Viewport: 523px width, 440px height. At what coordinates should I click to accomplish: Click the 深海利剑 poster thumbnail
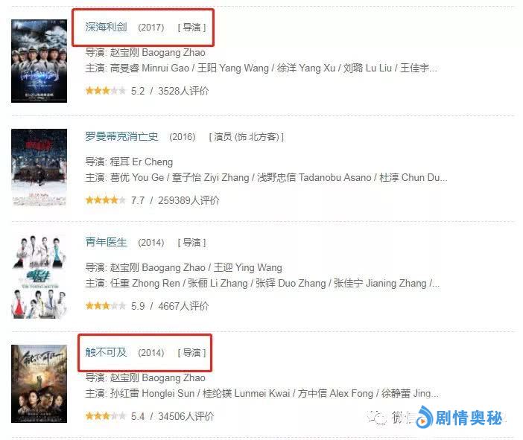[x=39, y=60]
